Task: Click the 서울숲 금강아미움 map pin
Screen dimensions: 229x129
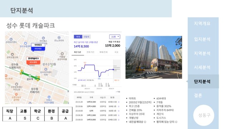Action: [62, 54]
